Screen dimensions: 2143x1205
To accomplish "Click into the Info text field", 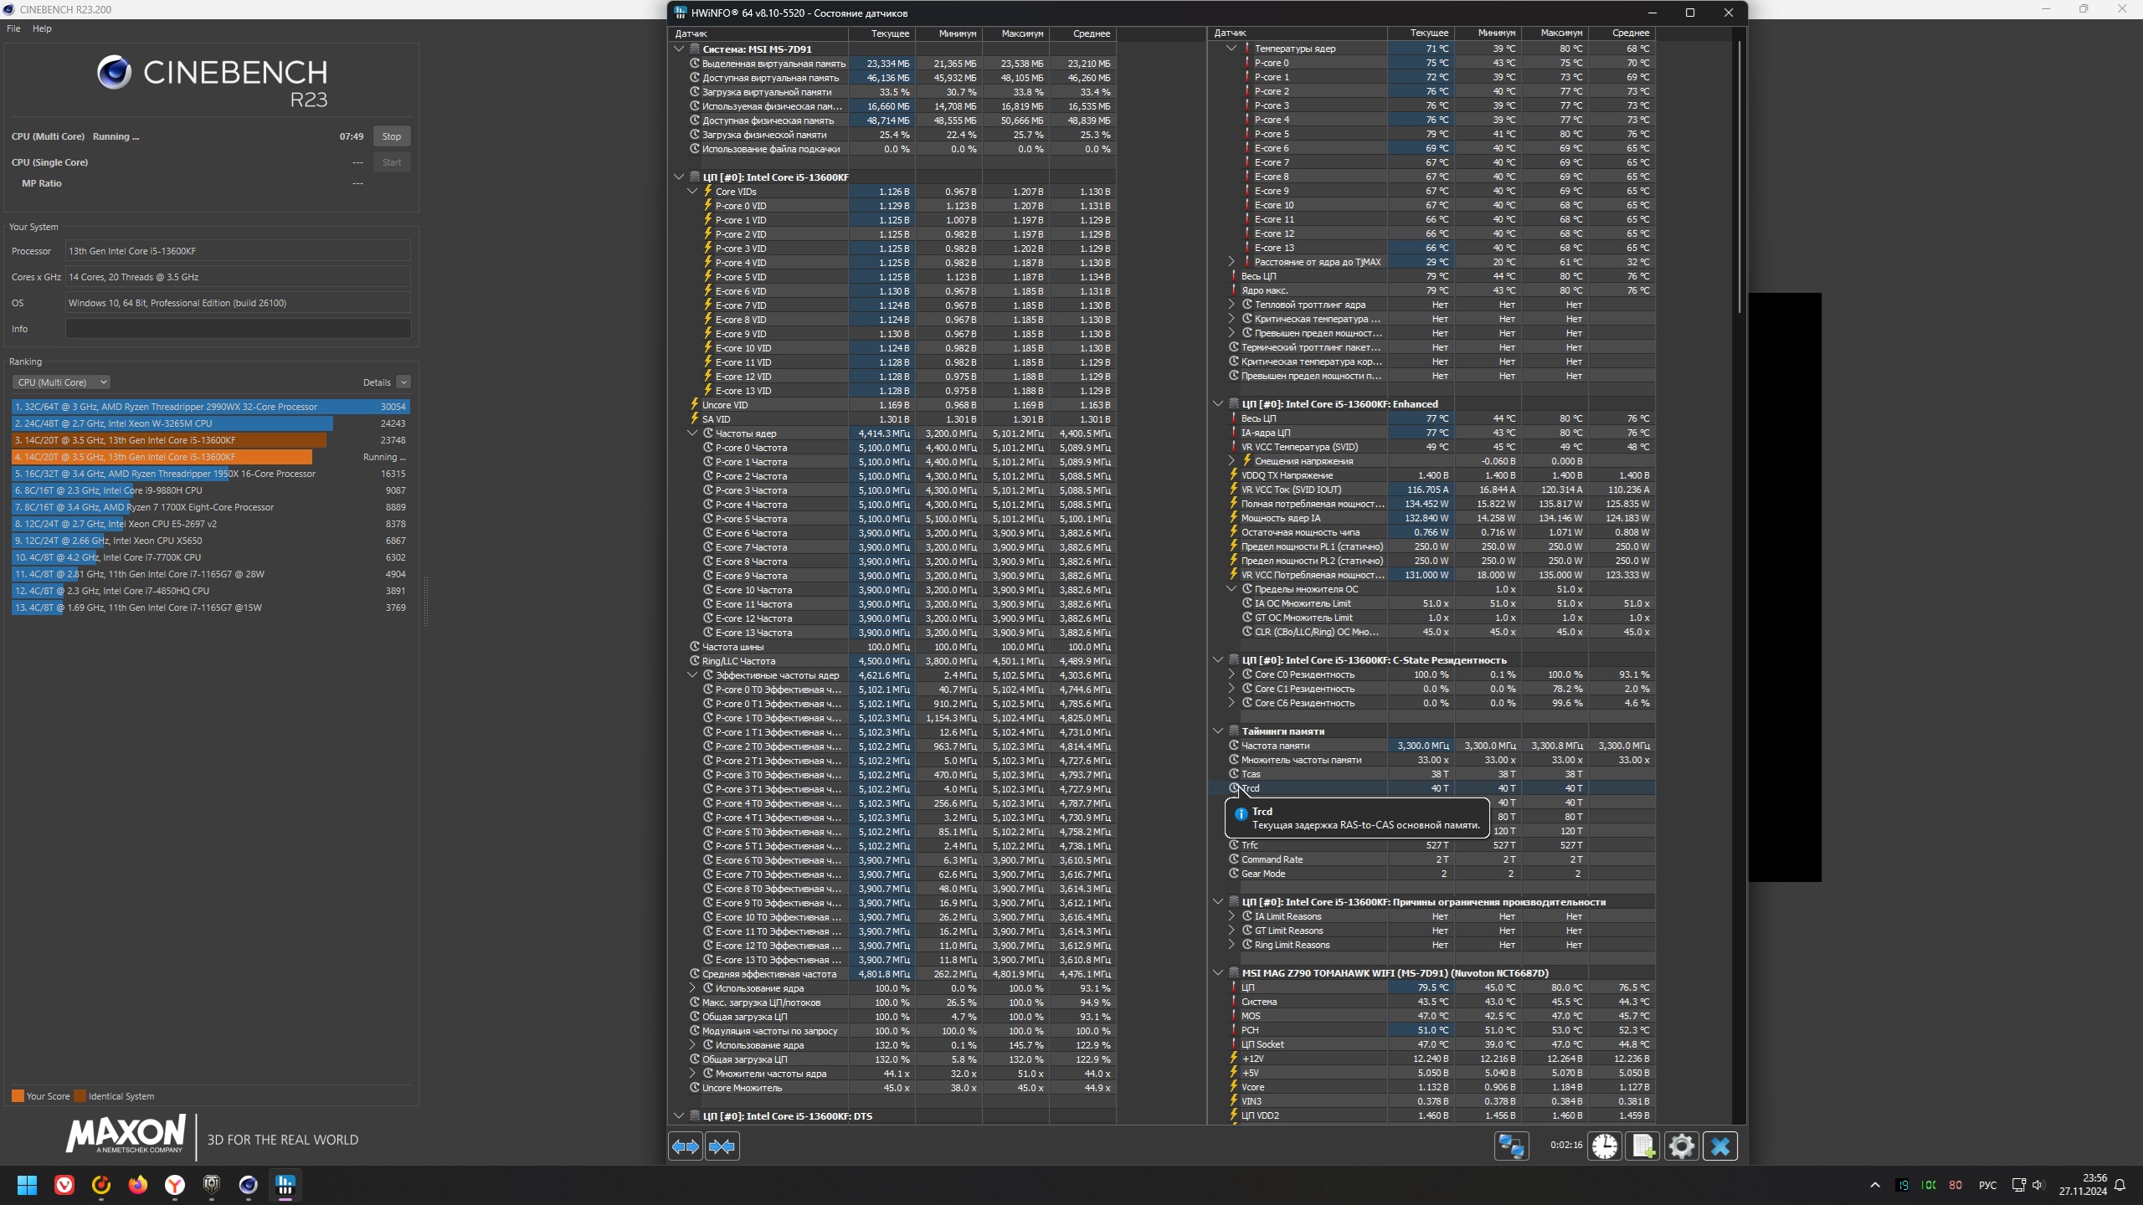I will (x=238, y=329).
